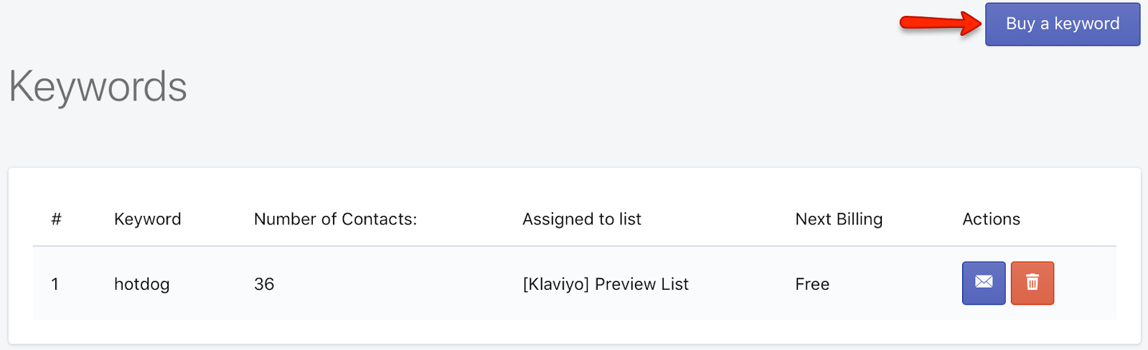Click the word Buy on the top button
The width and height of the screenshot is (1148, 350).
tap(1020, 24)
